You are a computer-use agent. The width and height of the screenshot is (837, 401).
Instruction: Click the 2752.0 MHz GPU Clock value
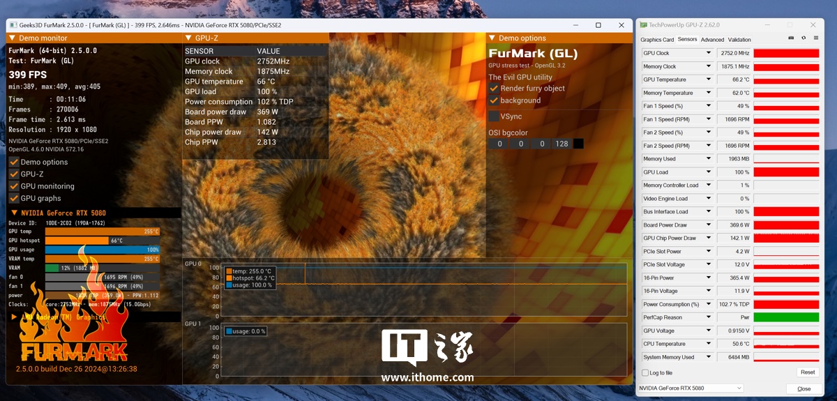[x=734, y=53]
